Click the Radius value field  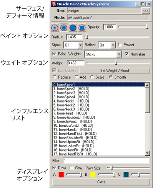pos(74,37)
